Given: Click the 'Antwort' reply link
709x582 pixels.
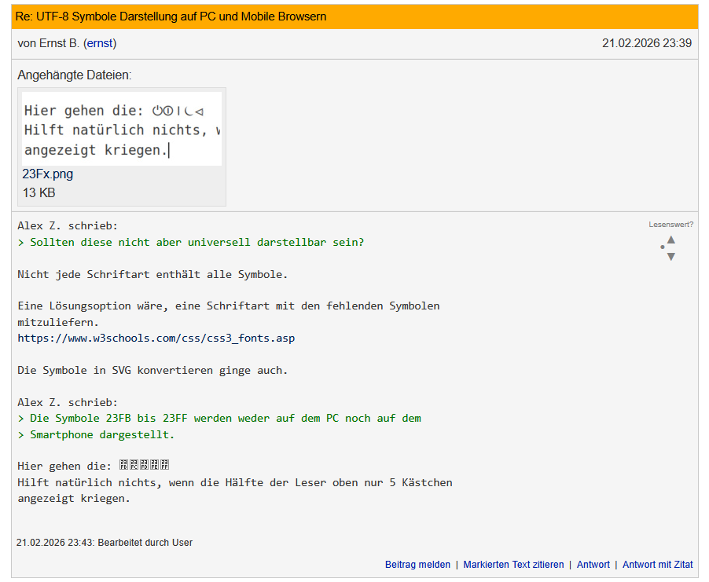Looking at the screenshot, I should pyautogui.click(x=593, y=565).
